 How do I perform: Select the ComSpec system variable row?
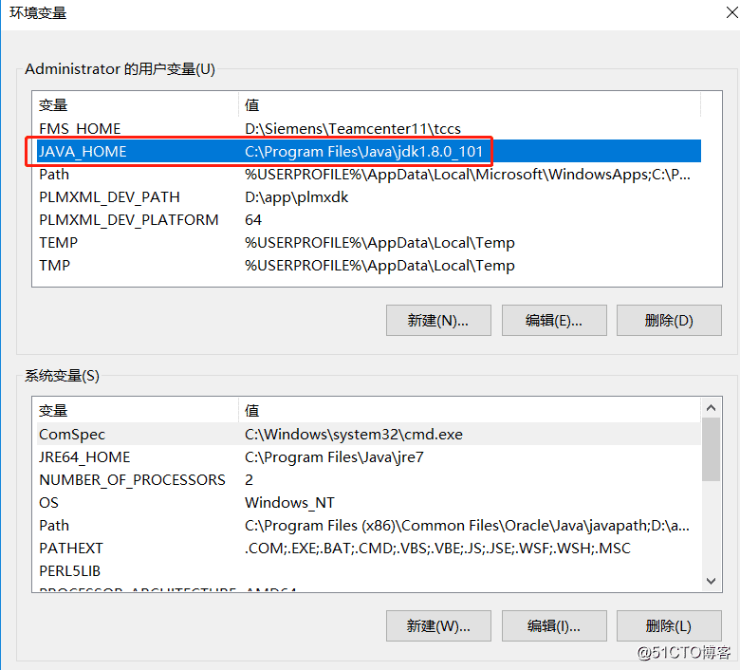(369, 434)
